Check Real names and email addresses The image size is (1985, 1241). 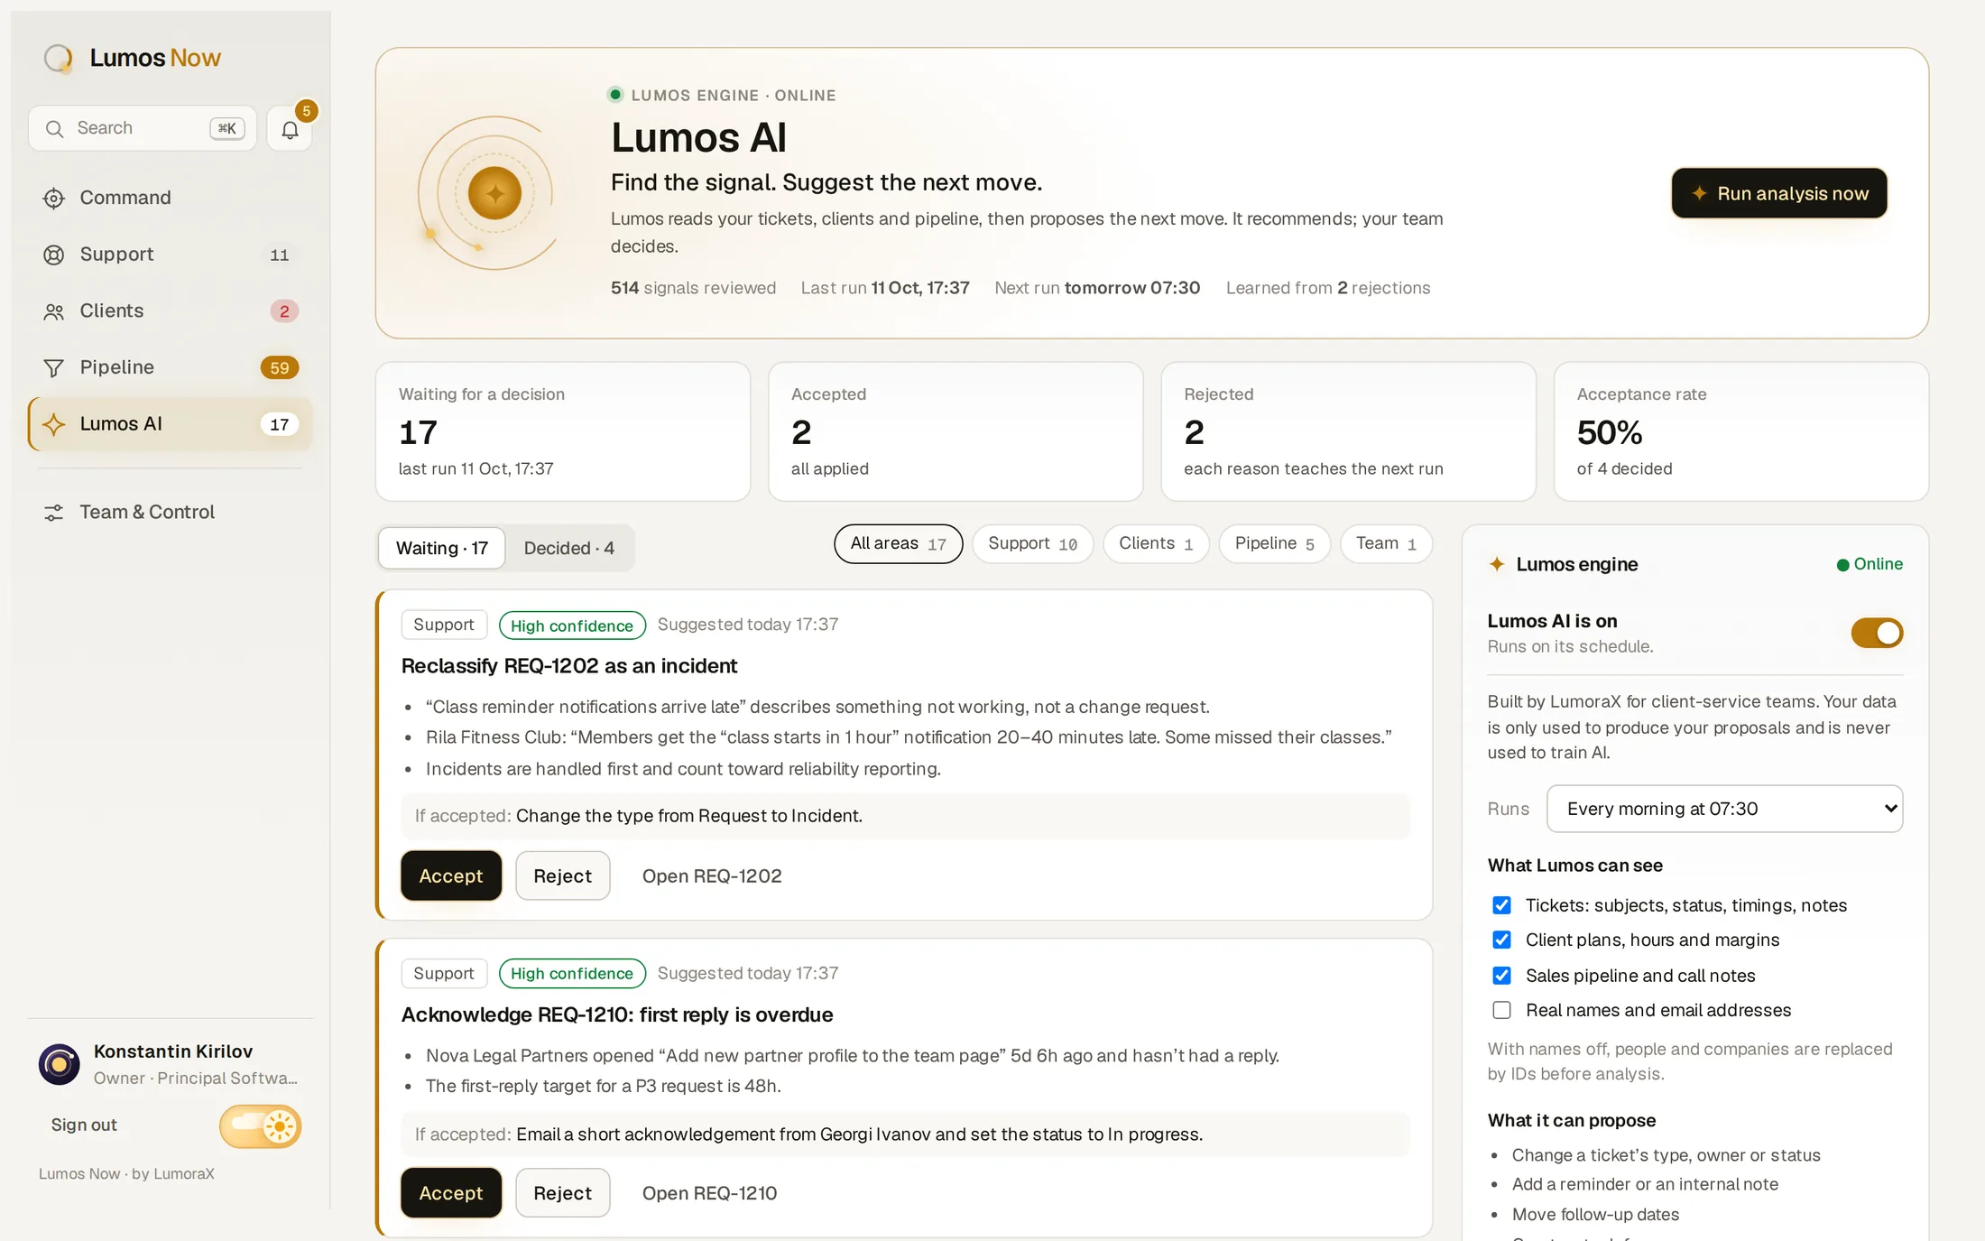pos(1501,1010)
